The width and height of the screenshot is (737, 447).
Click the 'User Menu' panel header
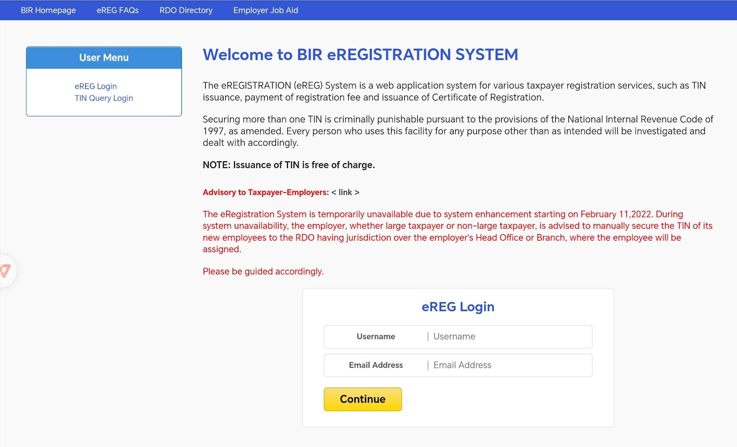104,58
